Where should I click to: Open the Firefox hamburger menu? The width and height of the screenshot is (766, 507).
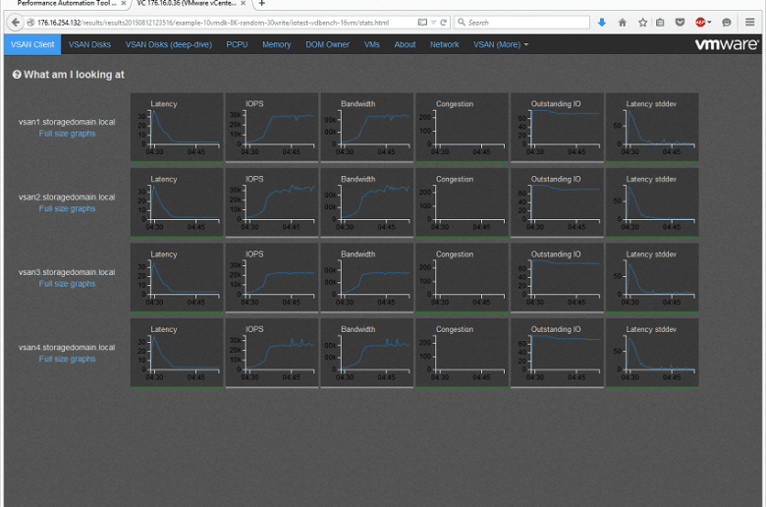(x=750, y=23)
